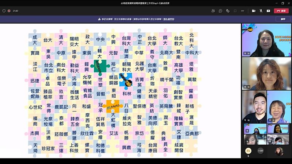This screenshot has height=164, width=292.
Task: Click the breakout rooms icon
Action: tap(235, 11)
